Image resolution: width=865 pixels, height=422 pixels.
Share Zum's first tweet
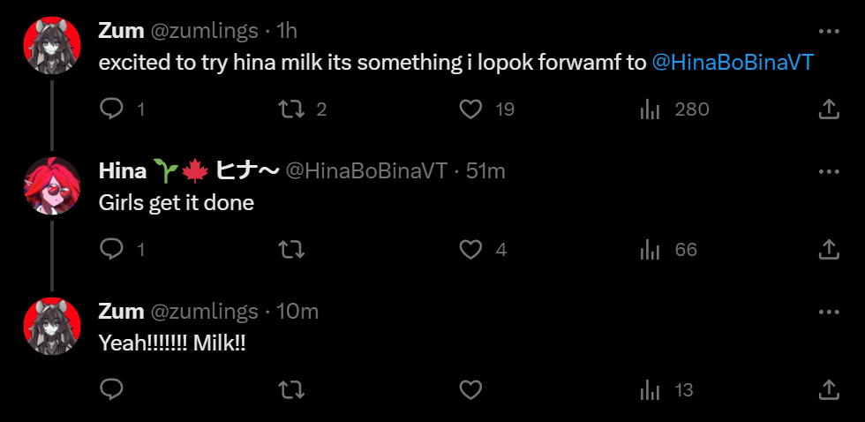tap(829, 109)
